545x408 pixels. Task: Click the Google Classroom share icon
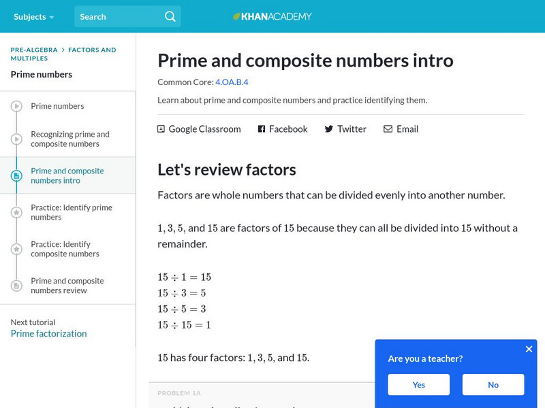161,129
